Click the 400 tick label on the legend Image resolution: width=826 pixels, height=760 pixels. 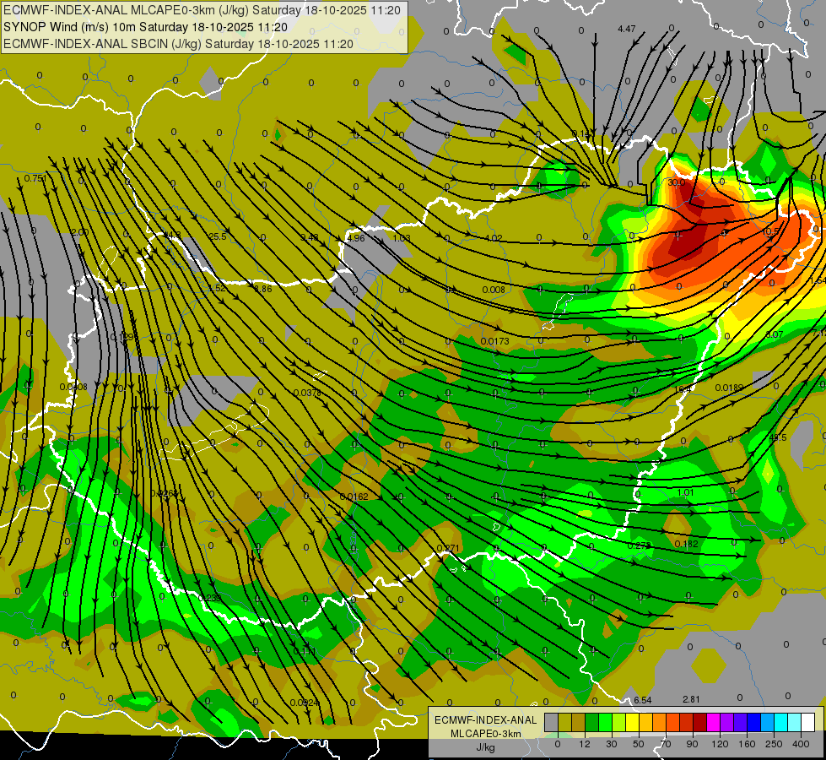click(801, 744)
